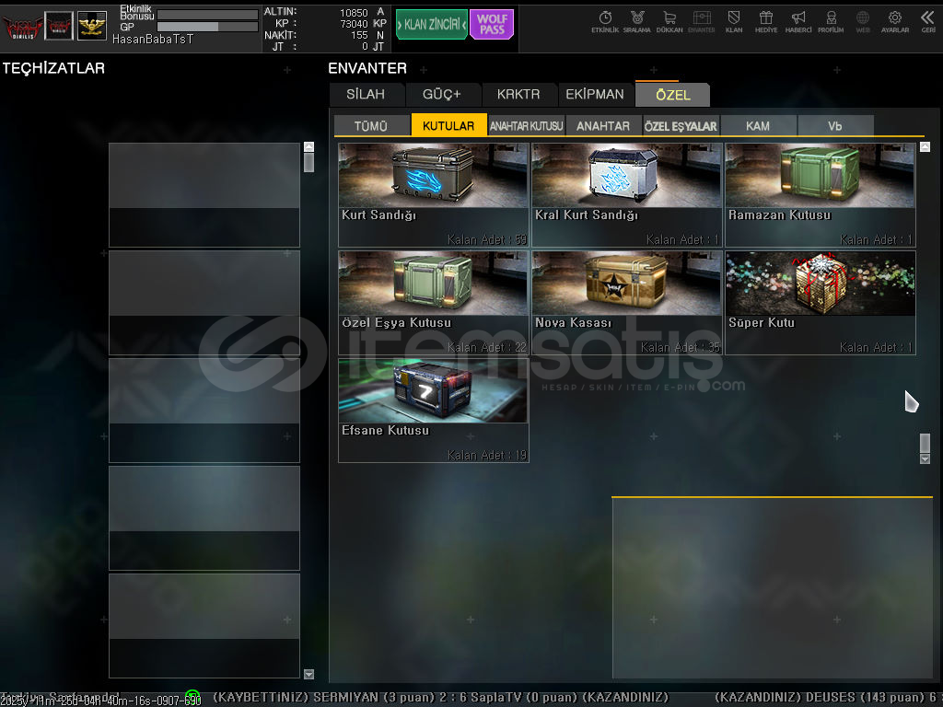943x707 pixels.
Task: Click the Klan Zinciri button
Action: [x=431, y=25]
